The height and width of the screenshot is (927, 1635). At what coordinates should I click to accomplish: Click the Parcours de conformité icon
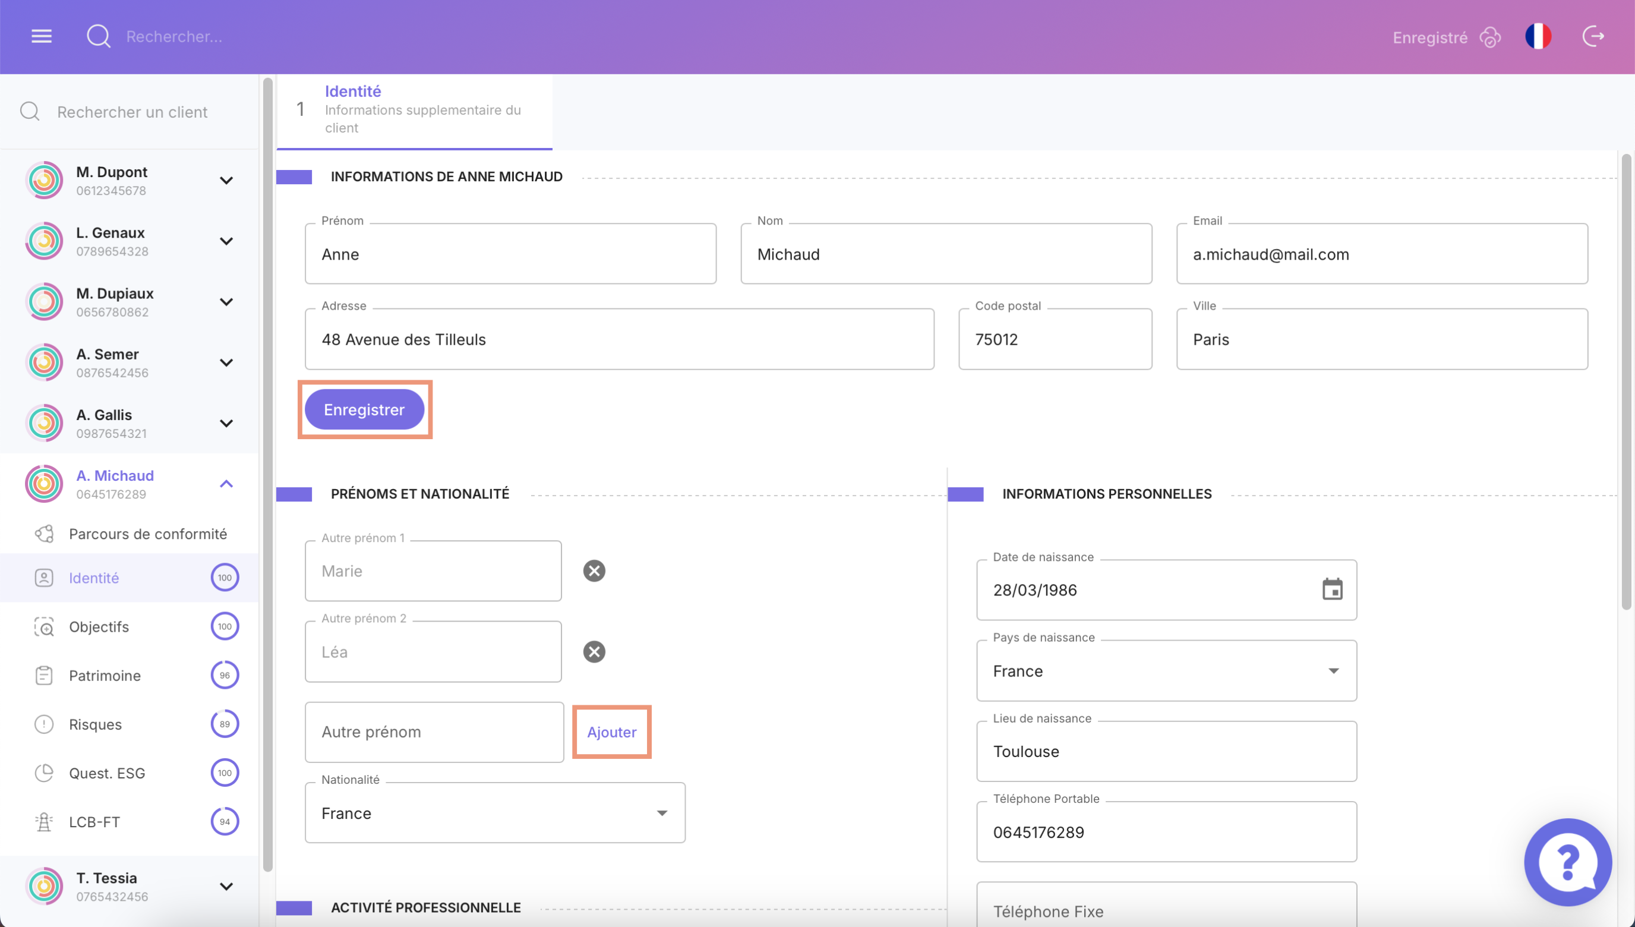(44, 534)
